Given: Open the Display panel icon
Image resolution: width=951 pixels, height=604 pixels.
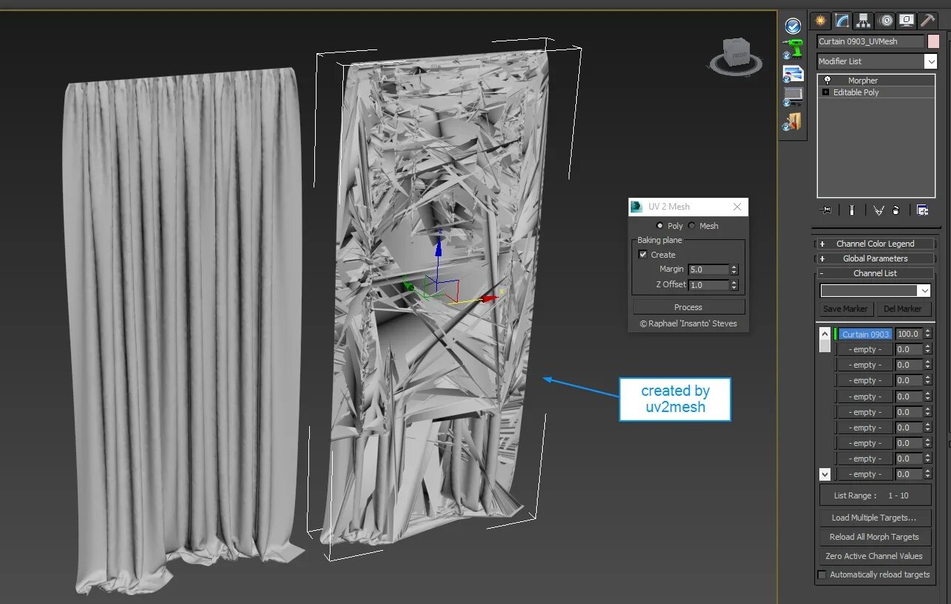Looking at the screenshot, I should click(906, 20).
